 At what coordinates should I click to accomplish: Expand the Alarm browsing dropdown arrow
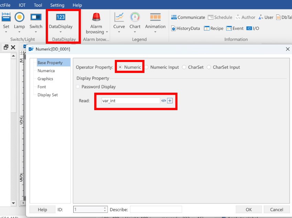(107, 32)
